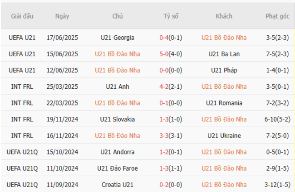Click the U21 Georgia team name

(118, 38)
